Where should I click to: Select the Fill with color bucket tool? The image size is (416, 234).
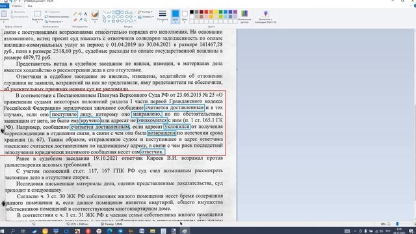point(81,14)
